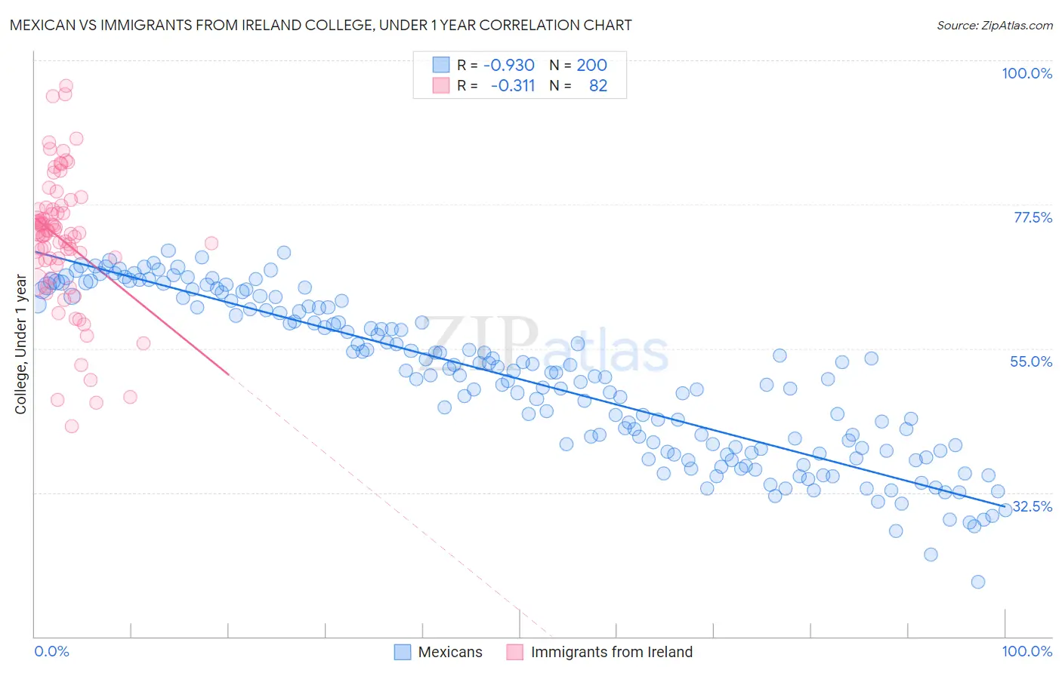1062x673 pixels.
Task: Select the Immigrants from Ireland legend label
Action: pos(612,652)
